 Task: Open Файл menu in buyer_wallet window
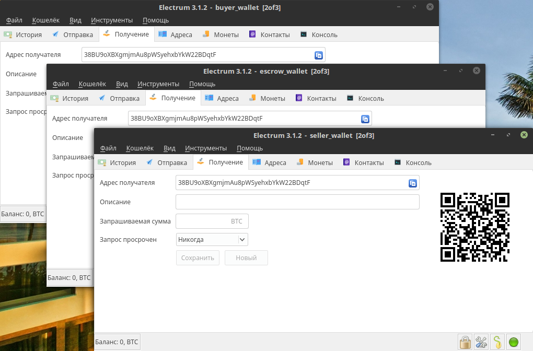(x=14, y=20)
